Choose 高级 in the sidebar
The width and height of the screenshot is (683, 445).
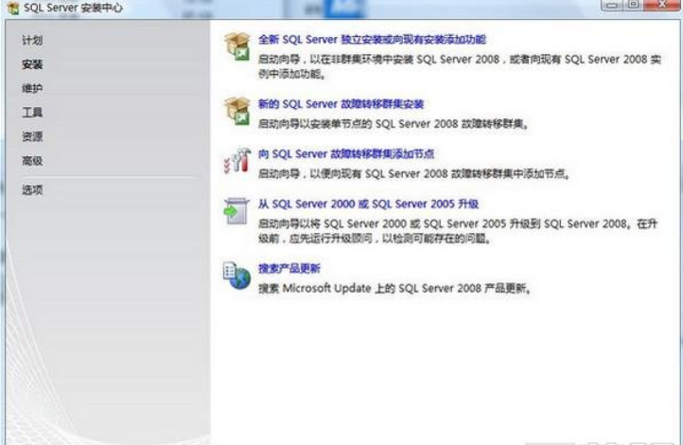coord(32,161)
